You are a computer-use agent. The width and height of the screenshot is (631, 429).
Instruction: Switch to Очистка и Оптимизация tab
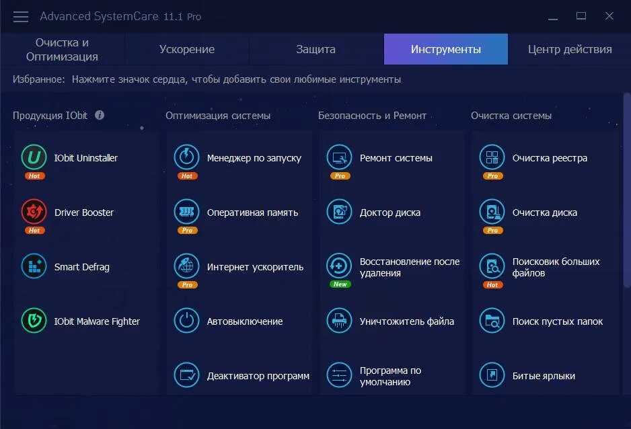tap(62, 50)
